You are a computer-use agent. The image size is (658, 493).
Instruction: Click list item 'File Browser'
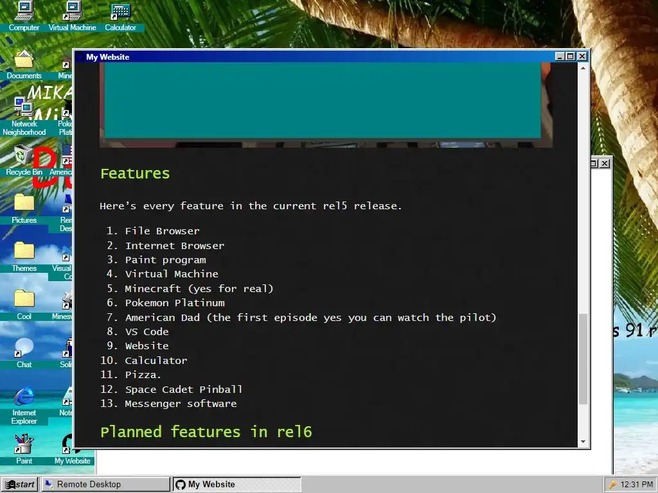click(162, 231)
